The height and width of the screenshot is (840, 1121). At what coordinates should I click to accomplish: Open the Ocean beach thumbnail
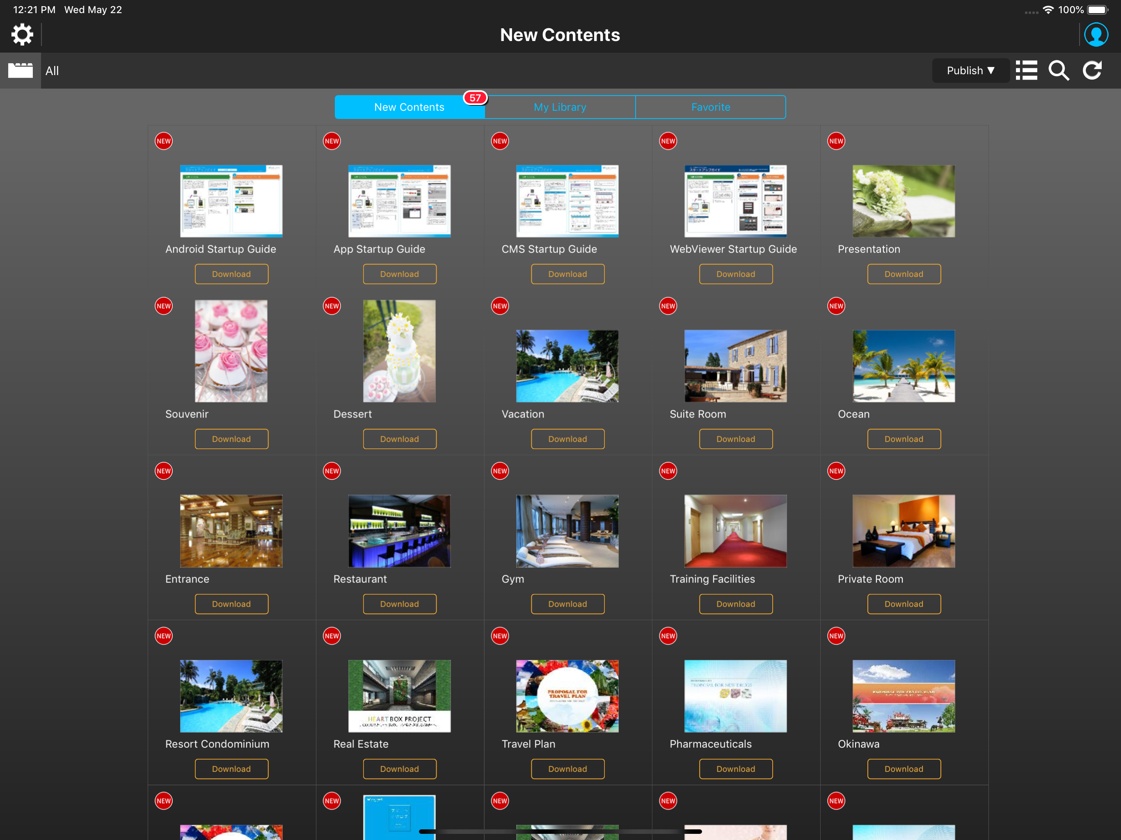[x=904, y=366]
